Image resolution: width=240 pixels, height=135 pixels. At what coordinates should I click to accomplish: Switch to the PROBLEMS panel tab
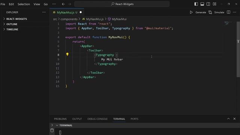60,119
